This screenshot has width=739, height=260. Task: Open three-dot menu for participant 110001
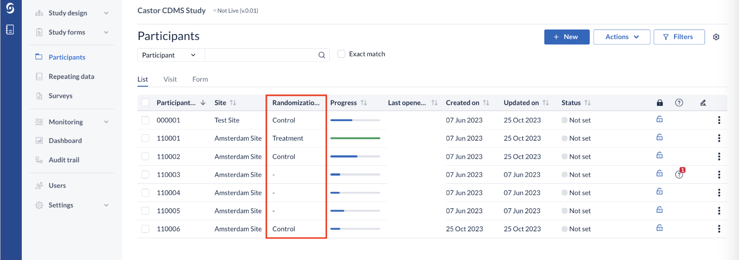[x=719, y=138]
